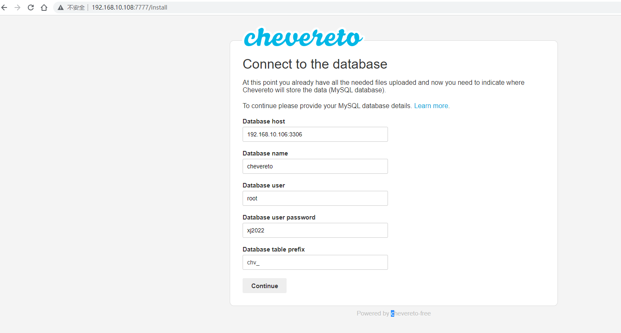Screen dimensions: 621x333
Task: Click the Database name label
Action: click(x=265, y=153)
